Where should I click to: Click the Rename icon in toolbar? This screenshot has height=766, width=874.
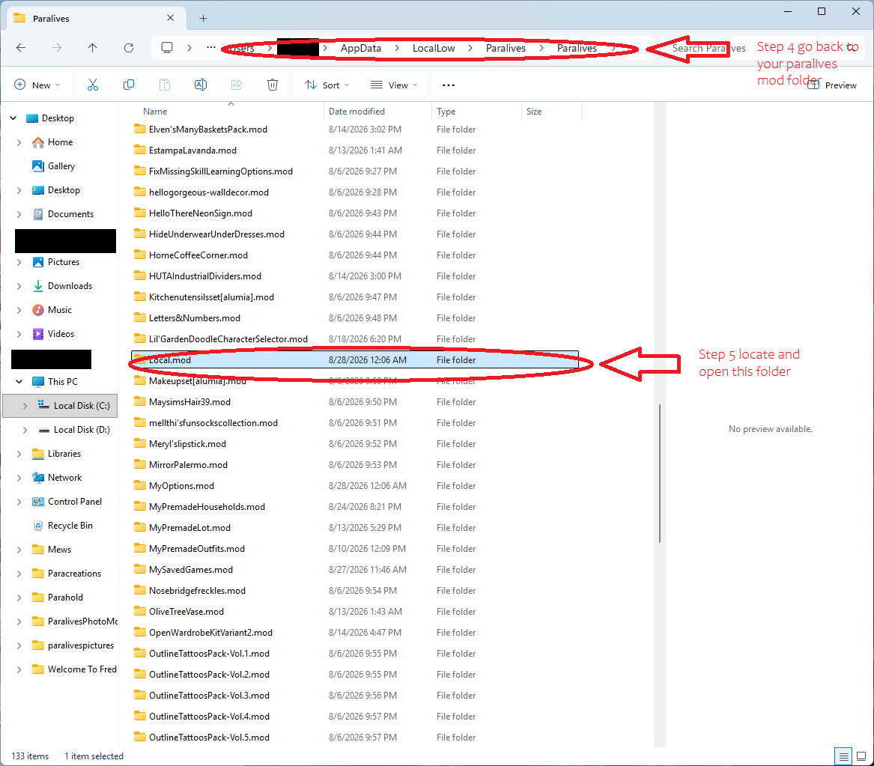pos(201,85)
